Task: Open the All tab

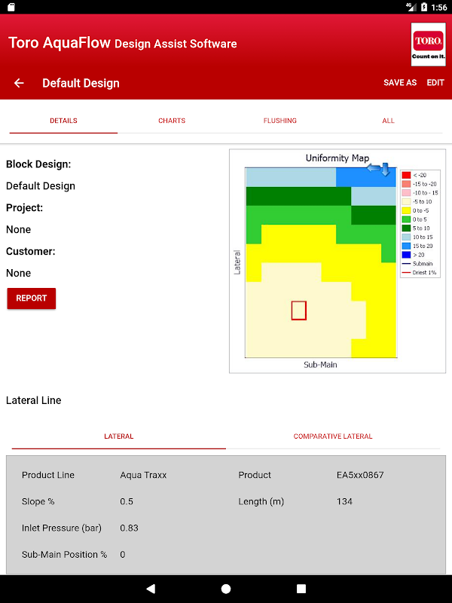Action: [x=388, y=121]
